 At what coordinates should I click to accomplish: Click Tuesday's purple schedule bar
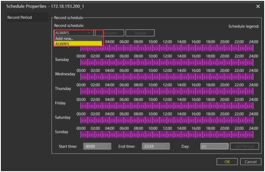click(x=167, y=62)
